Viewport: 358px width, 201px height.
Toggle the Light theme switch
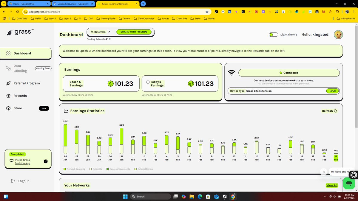coord(274,35)
